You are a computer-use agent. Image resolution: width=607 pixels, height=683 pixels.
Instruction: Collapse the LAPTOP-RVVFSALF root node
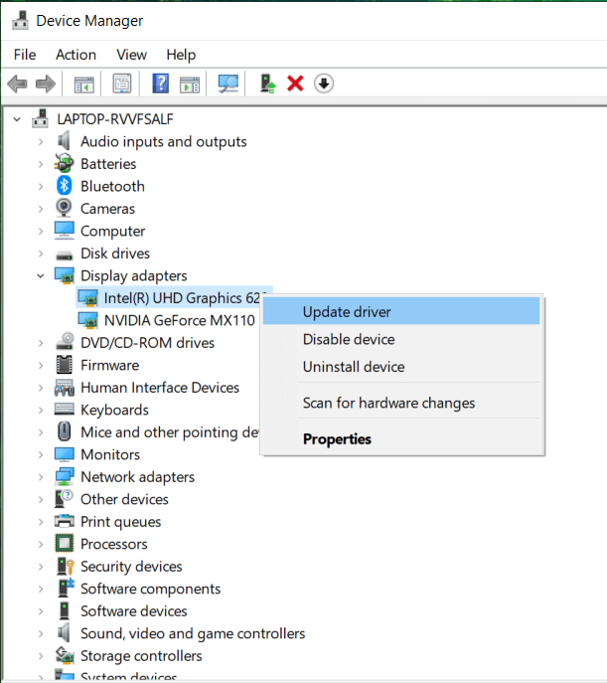[x=17, y=119]
